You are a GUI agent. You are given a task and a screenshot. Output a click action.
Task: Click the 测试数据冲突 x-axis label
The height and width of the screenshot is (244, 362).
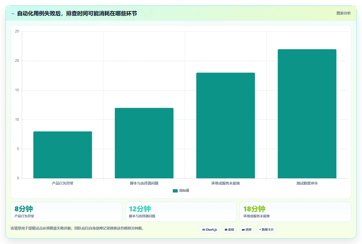[307, 183]
